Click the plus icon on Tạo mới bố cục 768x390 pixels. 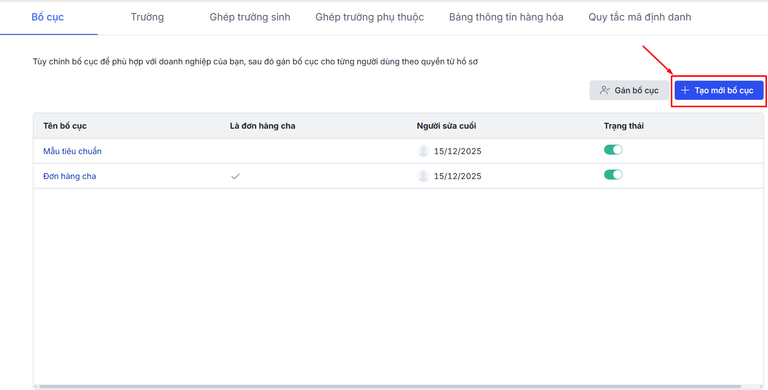(685, 91)
